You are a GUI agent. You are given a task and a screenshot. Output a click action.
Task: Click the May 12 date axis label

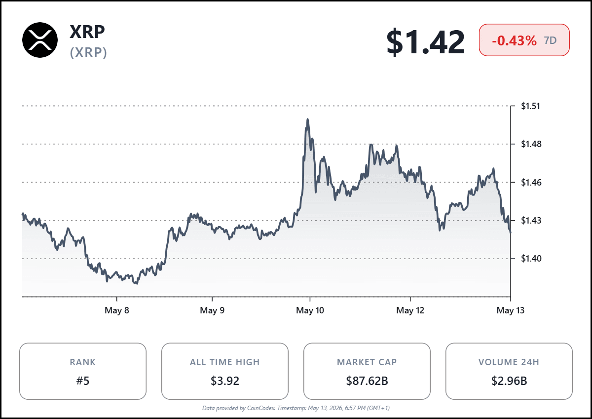(410, 310)
